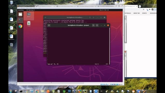Close the background terminal window
Screen dimensions: 165x93
tap(104, 17)
